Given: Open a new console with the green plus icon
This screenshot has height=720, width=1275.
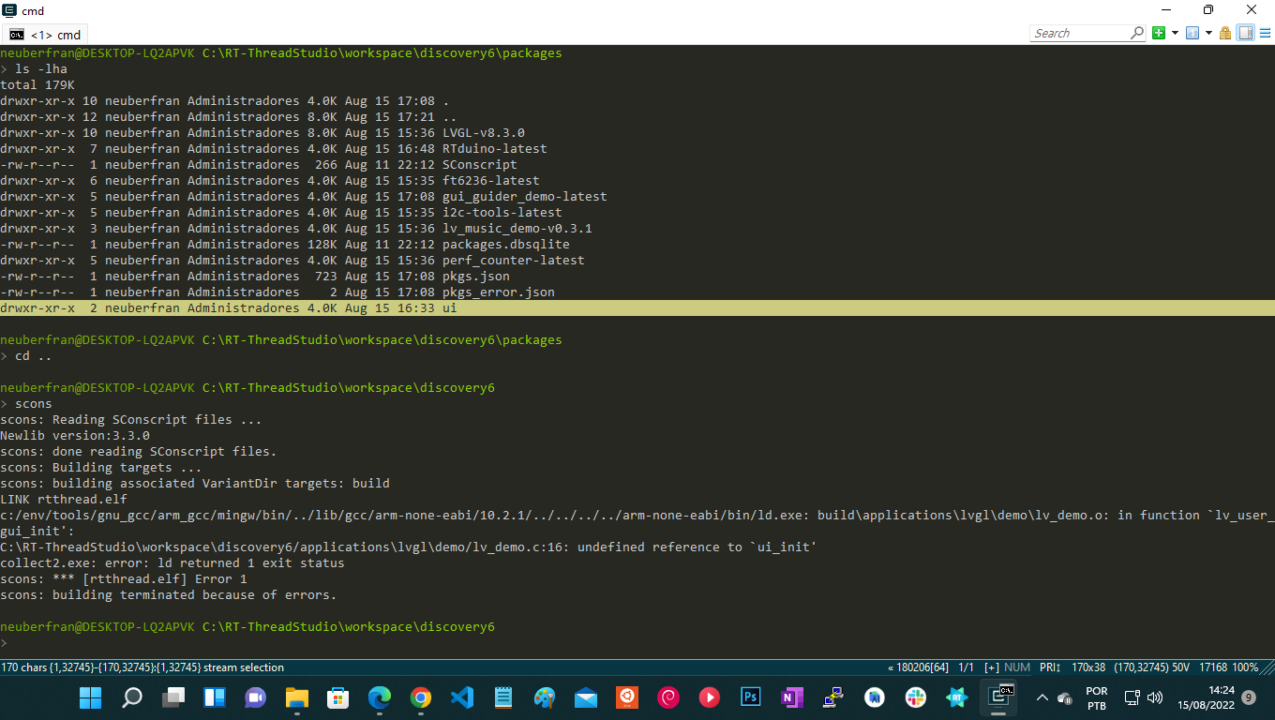Looking at the screenshot, I should click(1159, 32).
